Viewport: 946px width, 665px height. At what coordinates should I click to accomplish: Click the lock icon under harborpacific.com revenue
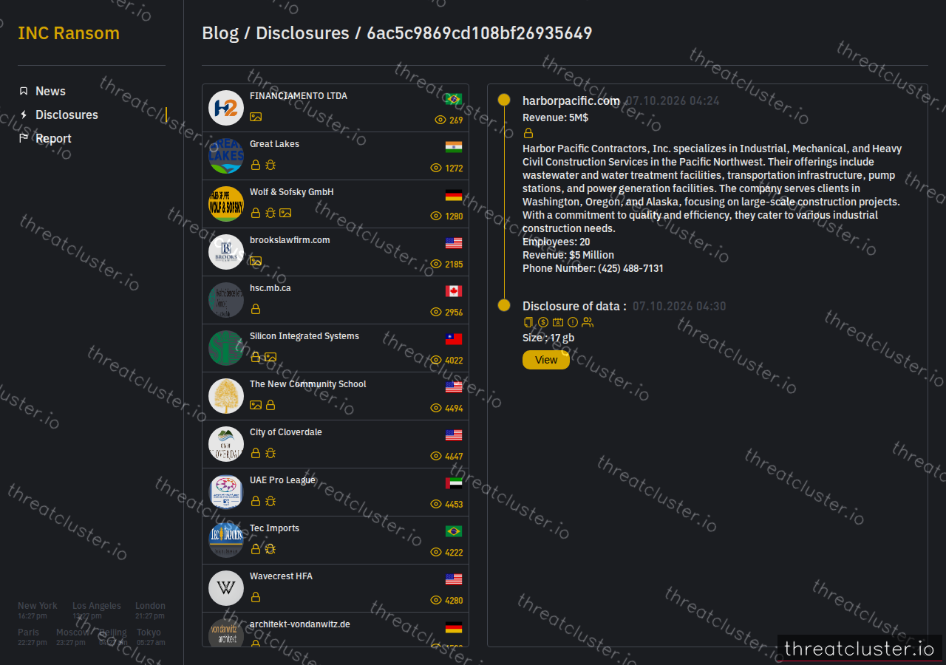point(528,134)
